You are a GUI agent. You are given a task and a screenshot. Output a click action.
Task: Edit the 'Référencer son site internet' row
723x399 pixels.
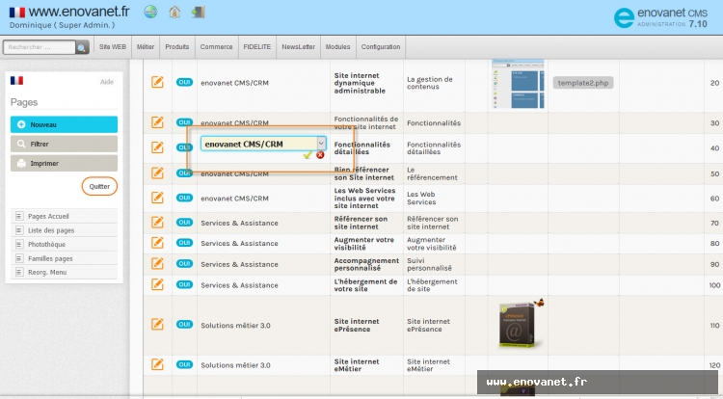(x=157, y=222)
